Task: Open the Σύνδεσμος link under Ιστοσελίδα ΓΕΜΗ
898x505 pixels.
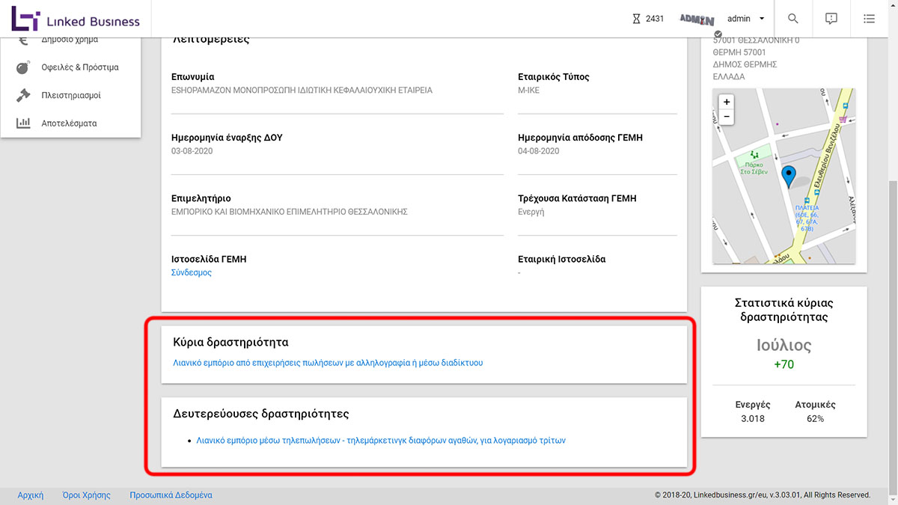Action: pyautogui.click(x=192, y=272)
